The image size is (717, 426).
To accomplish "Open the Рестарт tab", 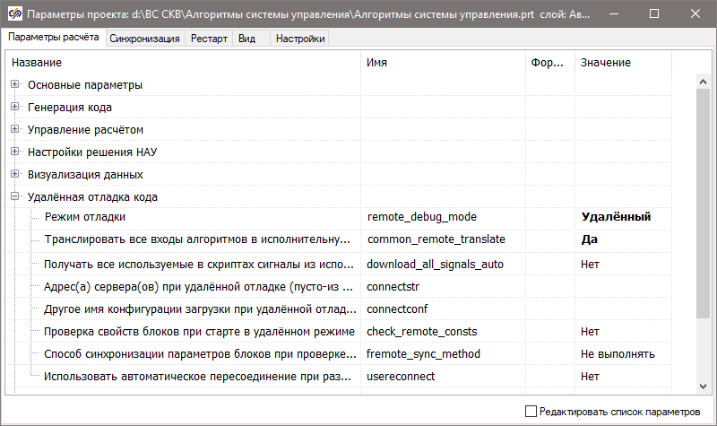I will (209, 39).
